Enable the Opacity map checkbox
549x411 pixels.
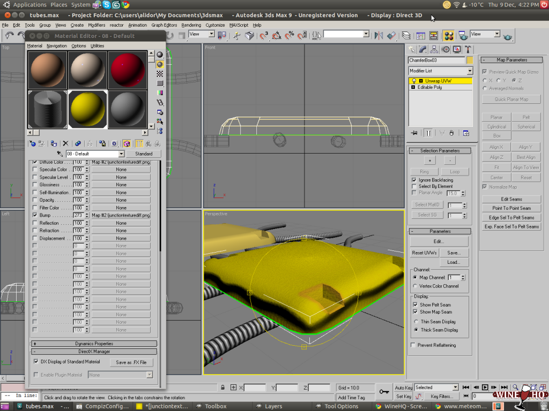tap(35, 200)
